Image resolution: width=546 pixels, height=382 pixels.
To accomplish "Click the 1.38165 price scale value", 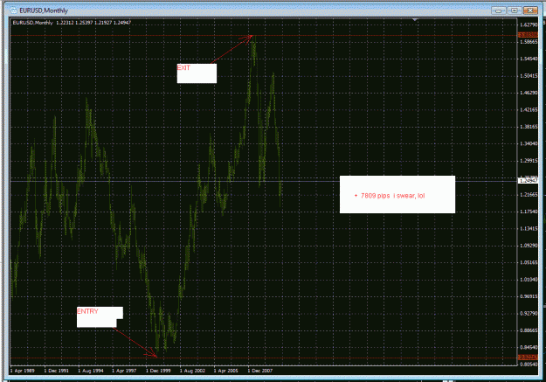I will tap(529, 127).
